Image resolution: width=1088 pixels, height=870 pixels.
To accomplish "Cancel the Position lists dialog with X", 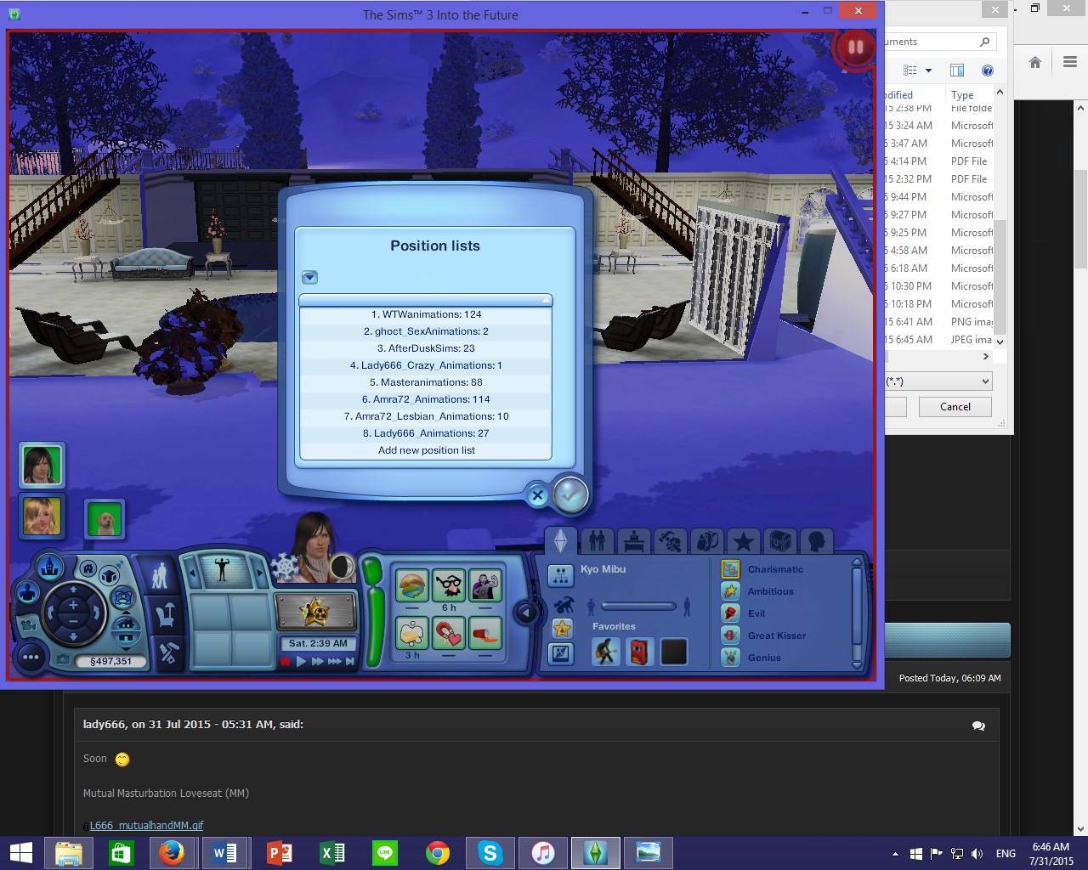I will (537, 495).
